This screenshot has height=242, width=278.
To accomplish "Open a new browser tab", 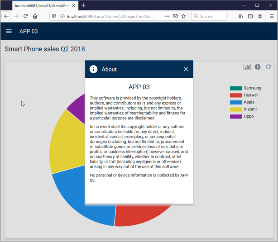I will pyautogui.click(x=83, y=5).
